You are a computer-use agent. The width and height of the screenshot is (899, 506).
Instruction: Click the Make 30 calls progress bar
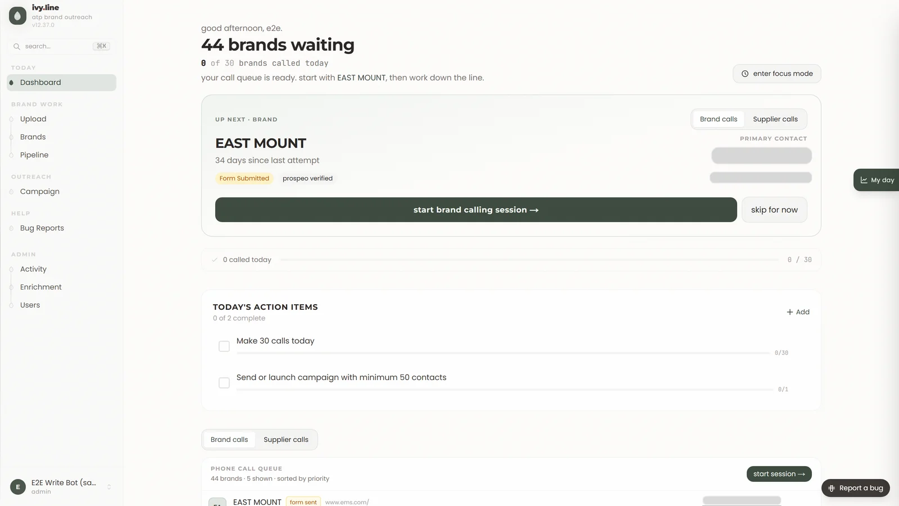pyautogui.click(x=503, y=353)
